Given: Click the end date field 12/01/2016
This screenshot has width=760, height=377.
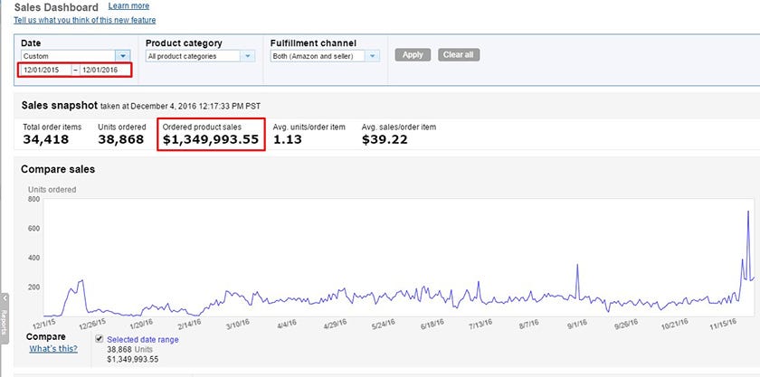Looking at the screenshot, I should tap(104, 71).
